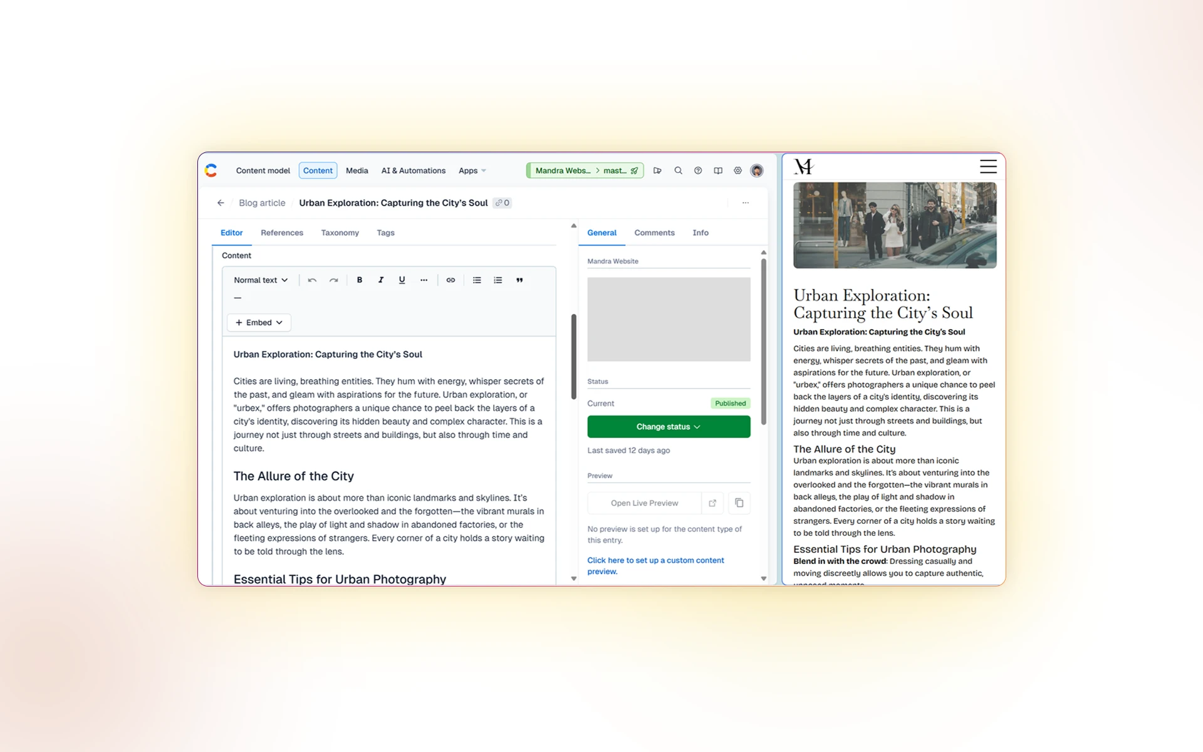Insert a blockquote
Screen dimensions: 1203x752
pyautogui.click(x=519, y=280)
